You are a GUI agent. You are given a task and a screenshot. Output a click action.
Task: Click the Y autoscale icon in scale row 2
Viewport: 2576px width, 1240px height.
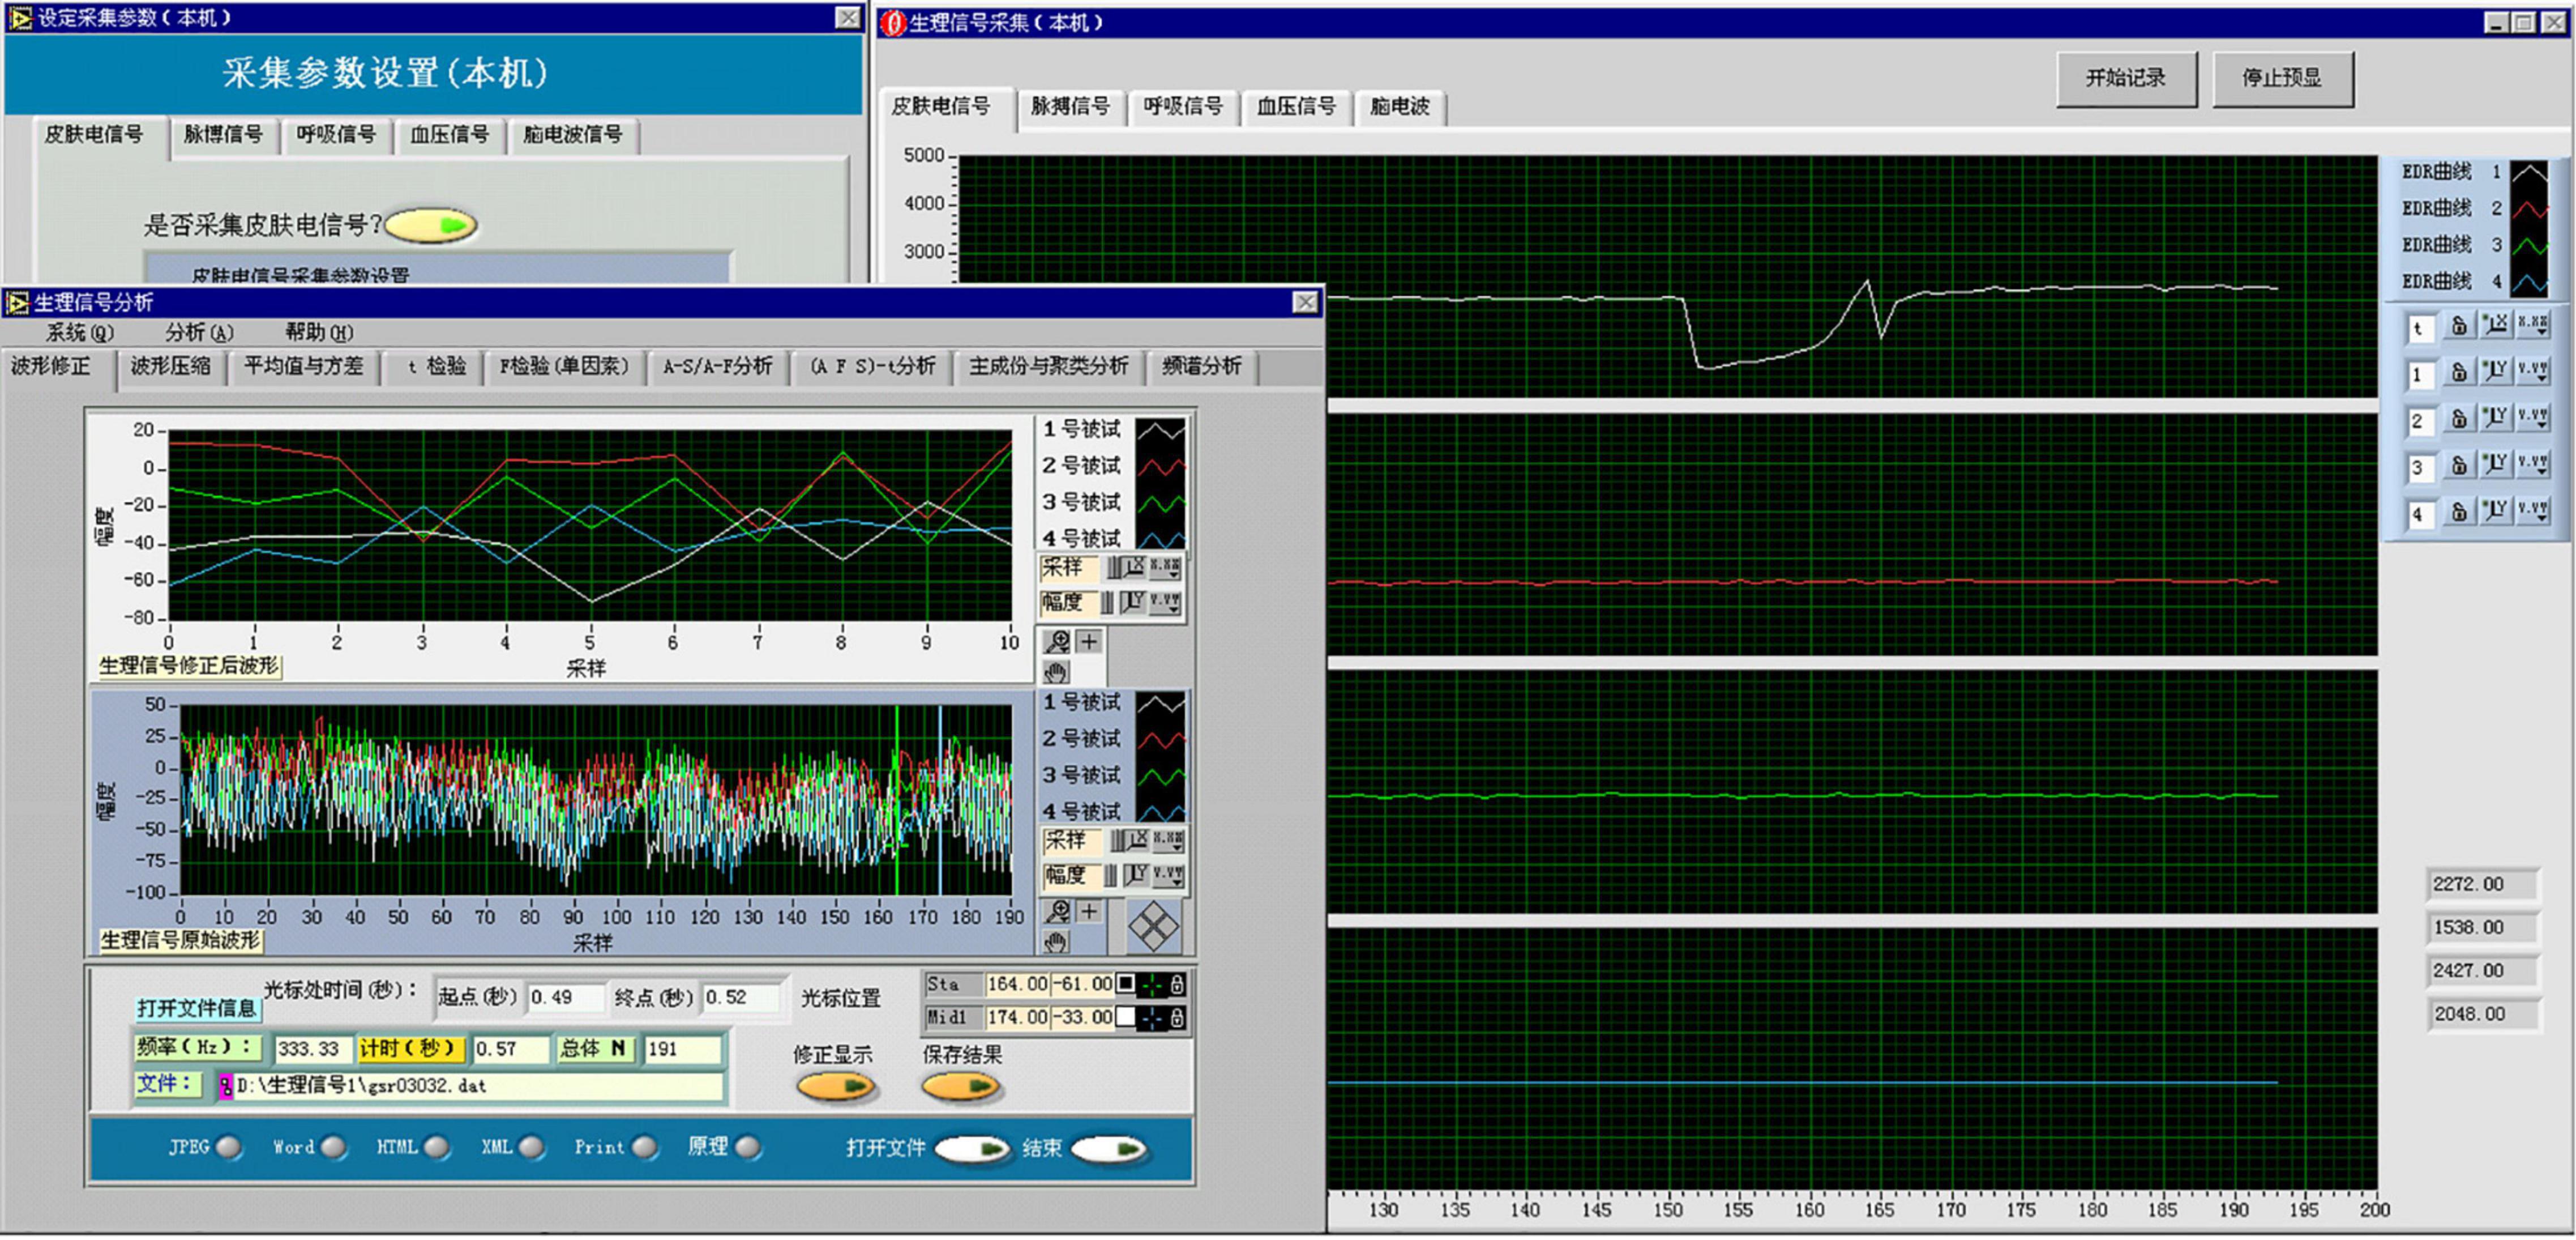pyautogui.click(x=2496, y=417)
